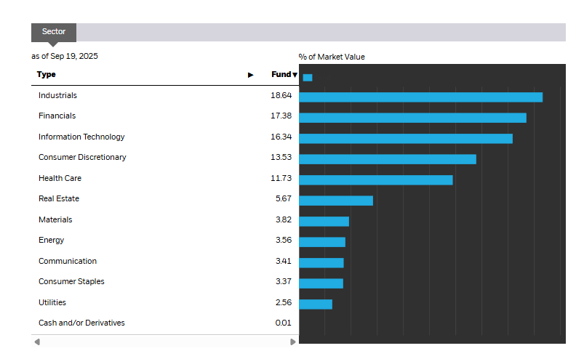Click the Communication sector bar
The height and width of the screenshot is (351, 576).
coord(321,262)
